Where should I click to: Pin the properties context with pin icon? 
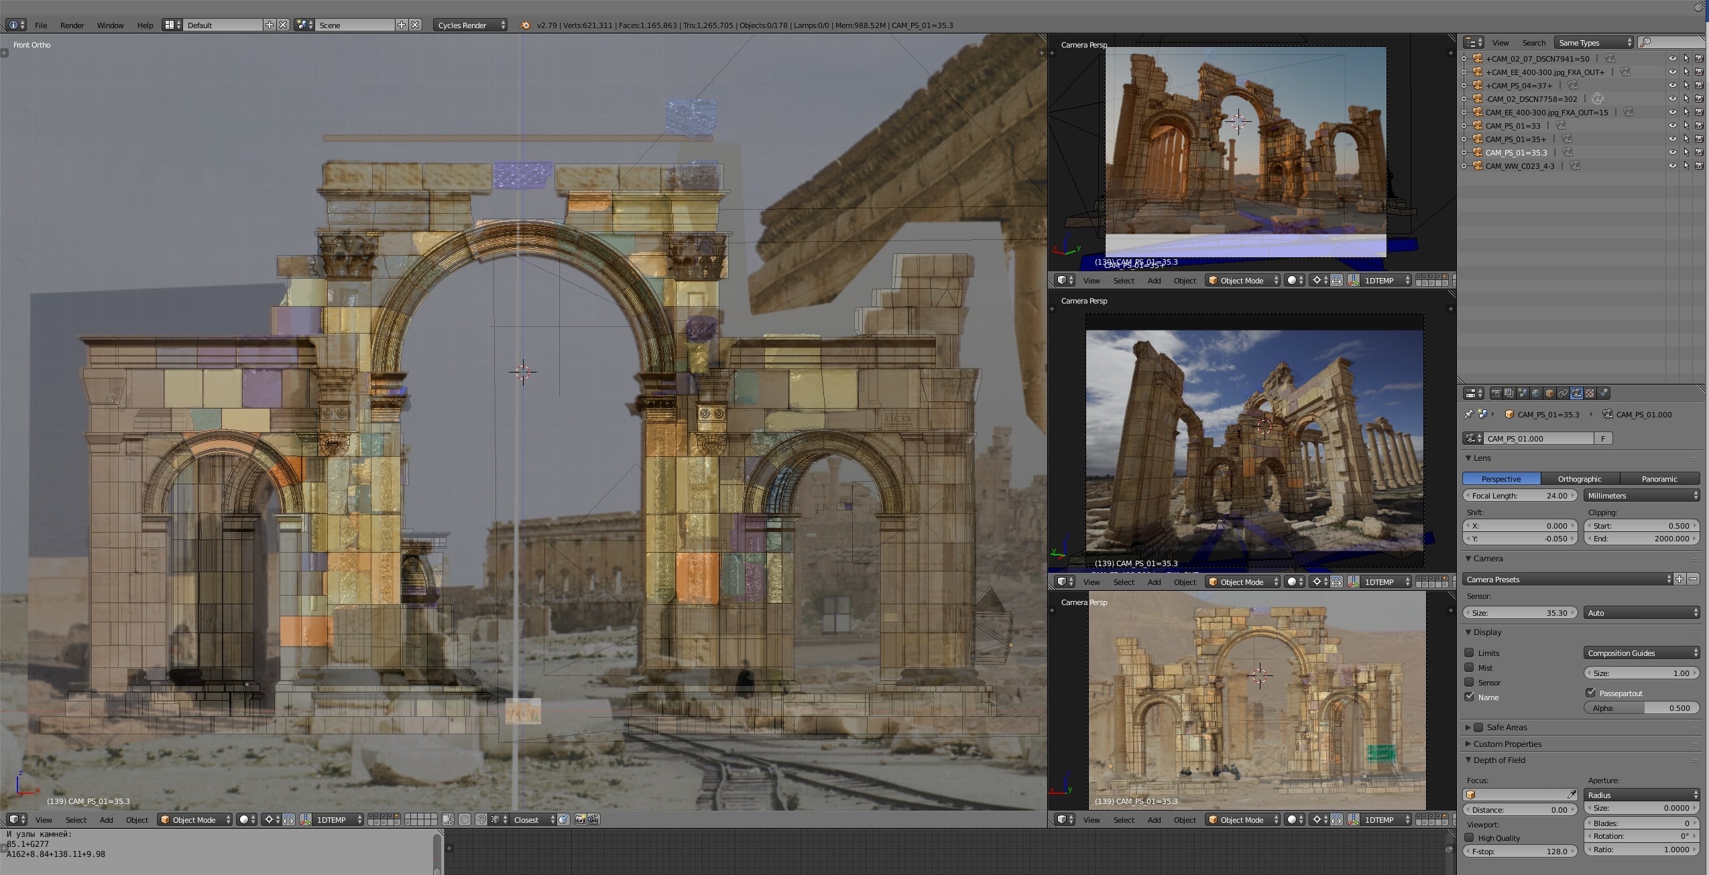pyautogui.click(x=1468, y=414)
